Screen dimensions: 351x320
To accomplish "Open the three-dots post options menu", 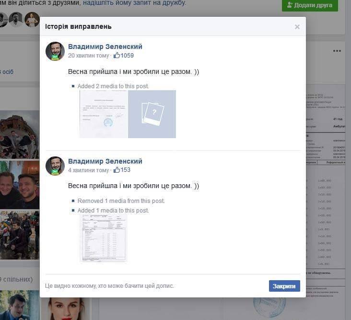I will point(337,51).
